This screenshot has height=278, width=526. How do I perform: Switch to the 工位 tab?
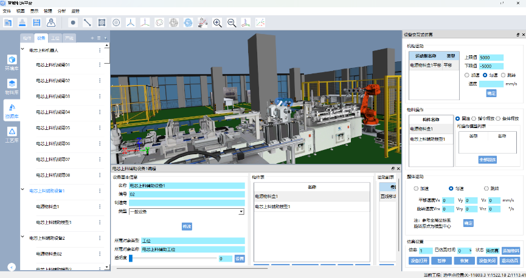point(55,38)
